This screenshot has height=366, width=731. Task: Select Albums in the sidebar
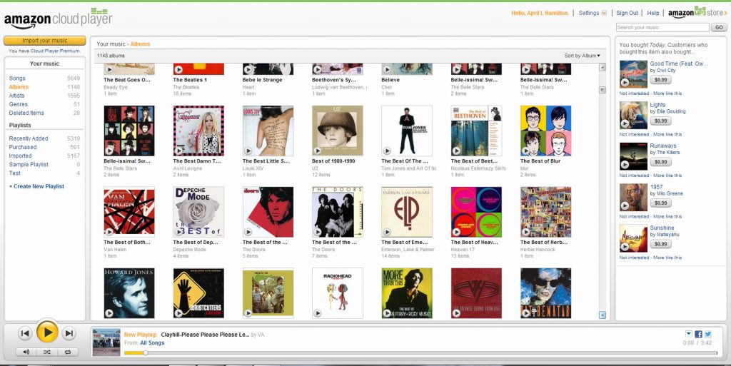click(19, 87)
